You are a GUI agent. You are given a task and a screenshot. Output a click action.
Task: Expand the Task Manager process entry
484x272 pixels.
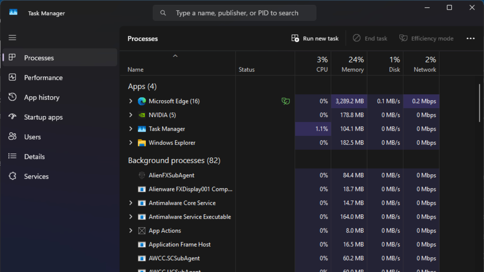tap(131, 129)
